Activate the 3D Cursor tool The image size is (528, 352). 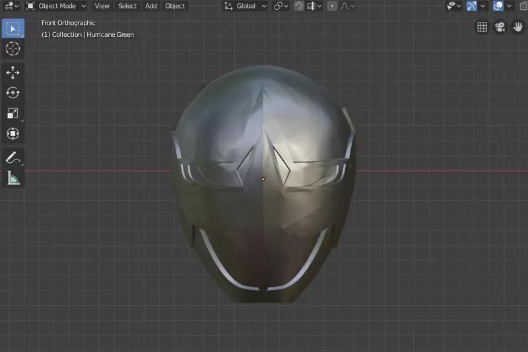(x=13, y=49)
